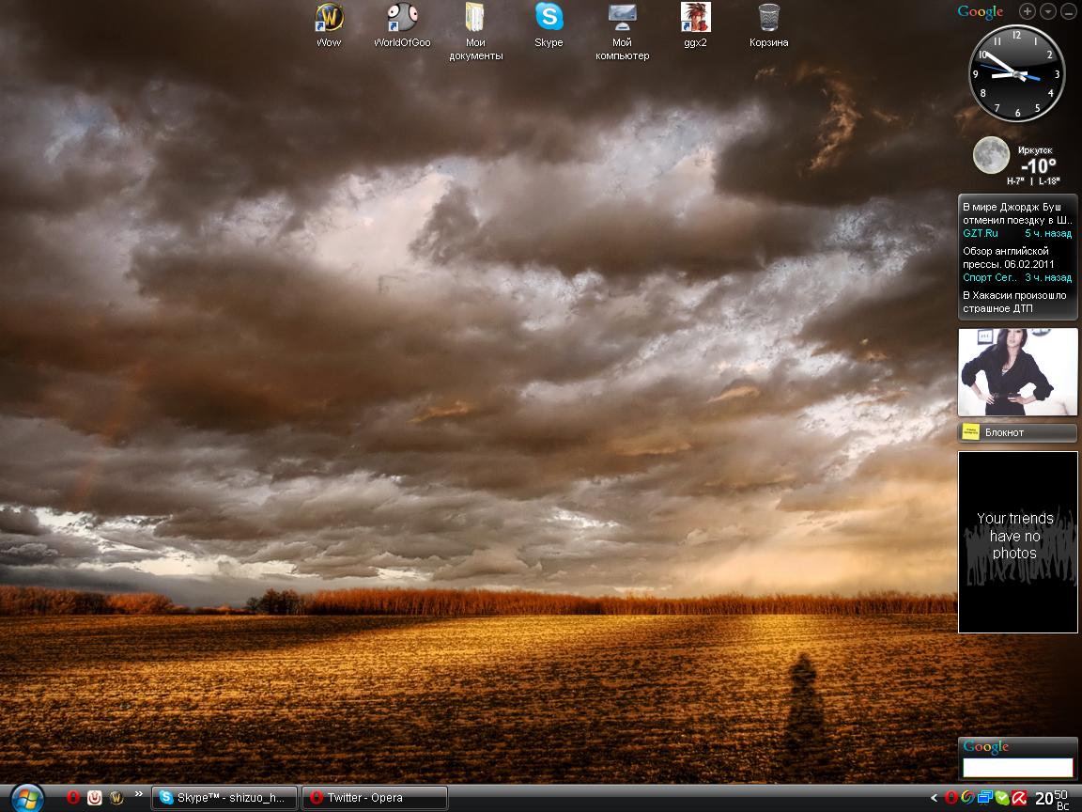Click the Opera quick launch icon

[73, 798]
